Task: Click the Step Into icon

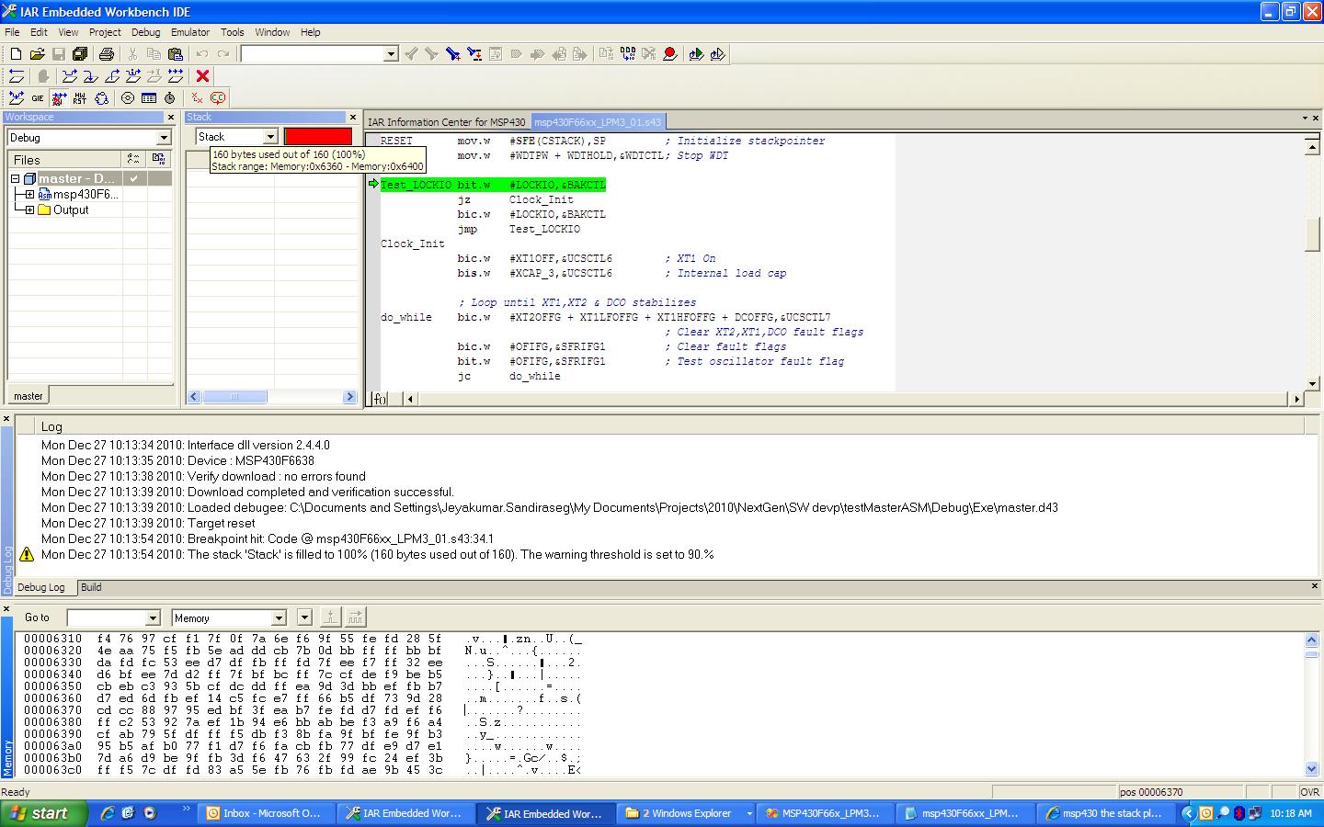Action: pyautogui.click(x=91, y=76)
